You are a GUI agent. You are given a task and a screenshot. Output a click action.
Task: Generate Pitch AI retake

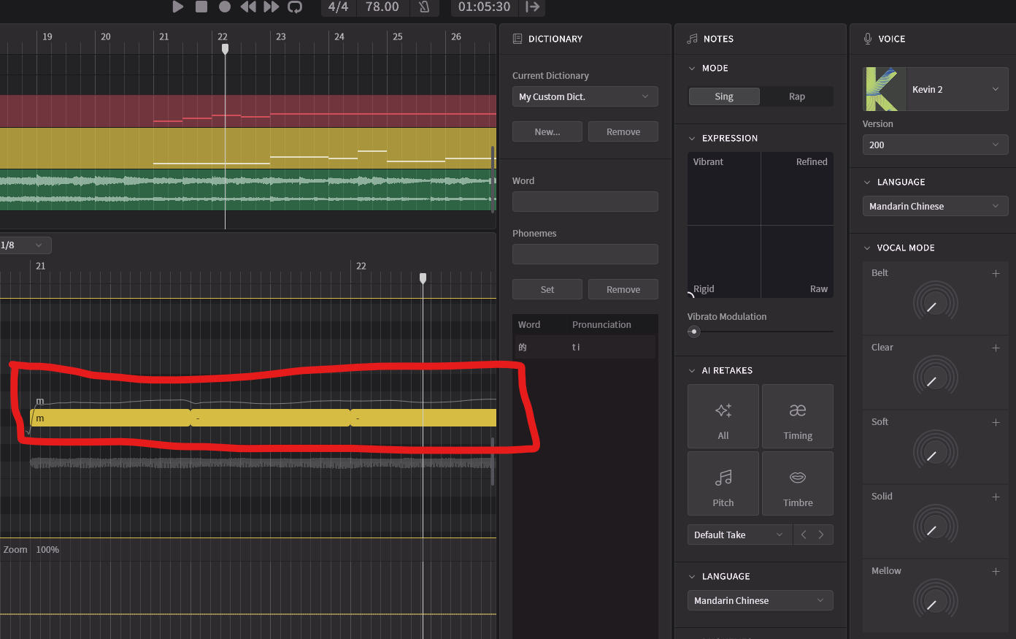tap(723, 483)
